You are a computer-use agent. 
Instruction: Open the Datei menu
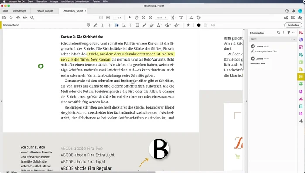point(31,1)
